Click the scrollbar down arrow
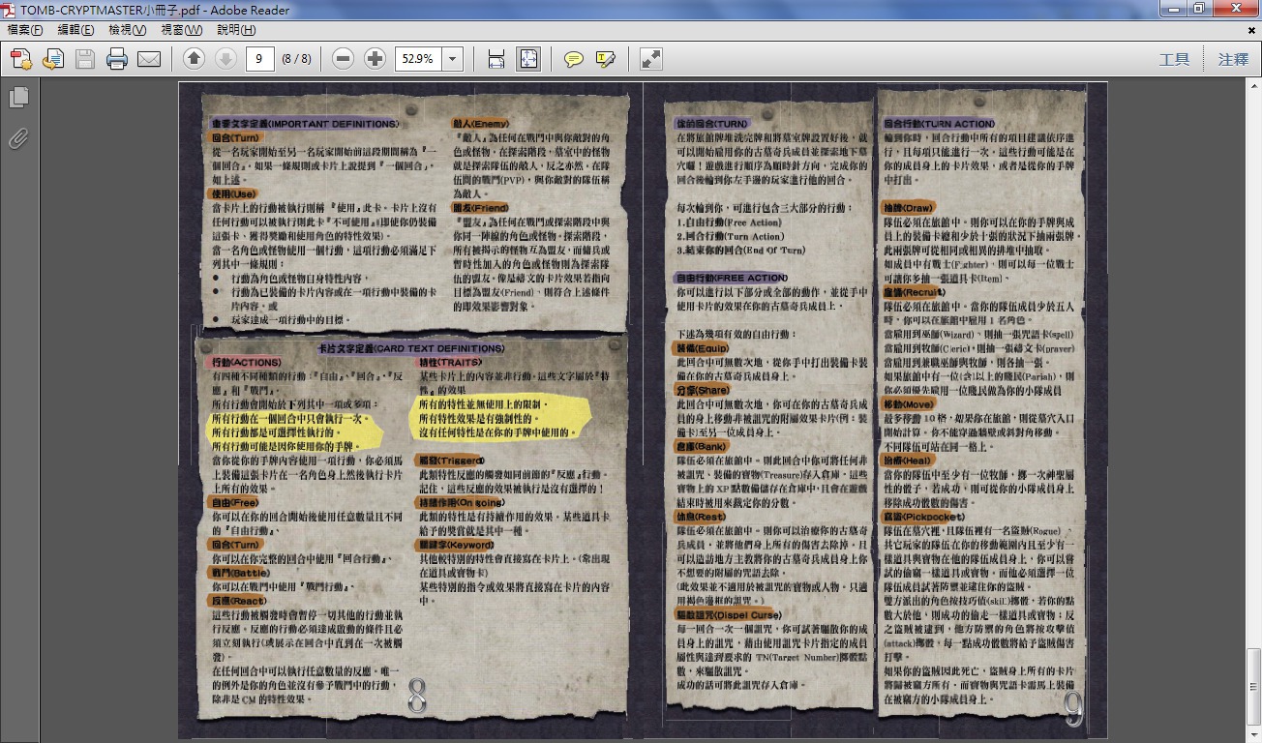The width and height of the screenshot is (1262, 743). click(1253, 733)
